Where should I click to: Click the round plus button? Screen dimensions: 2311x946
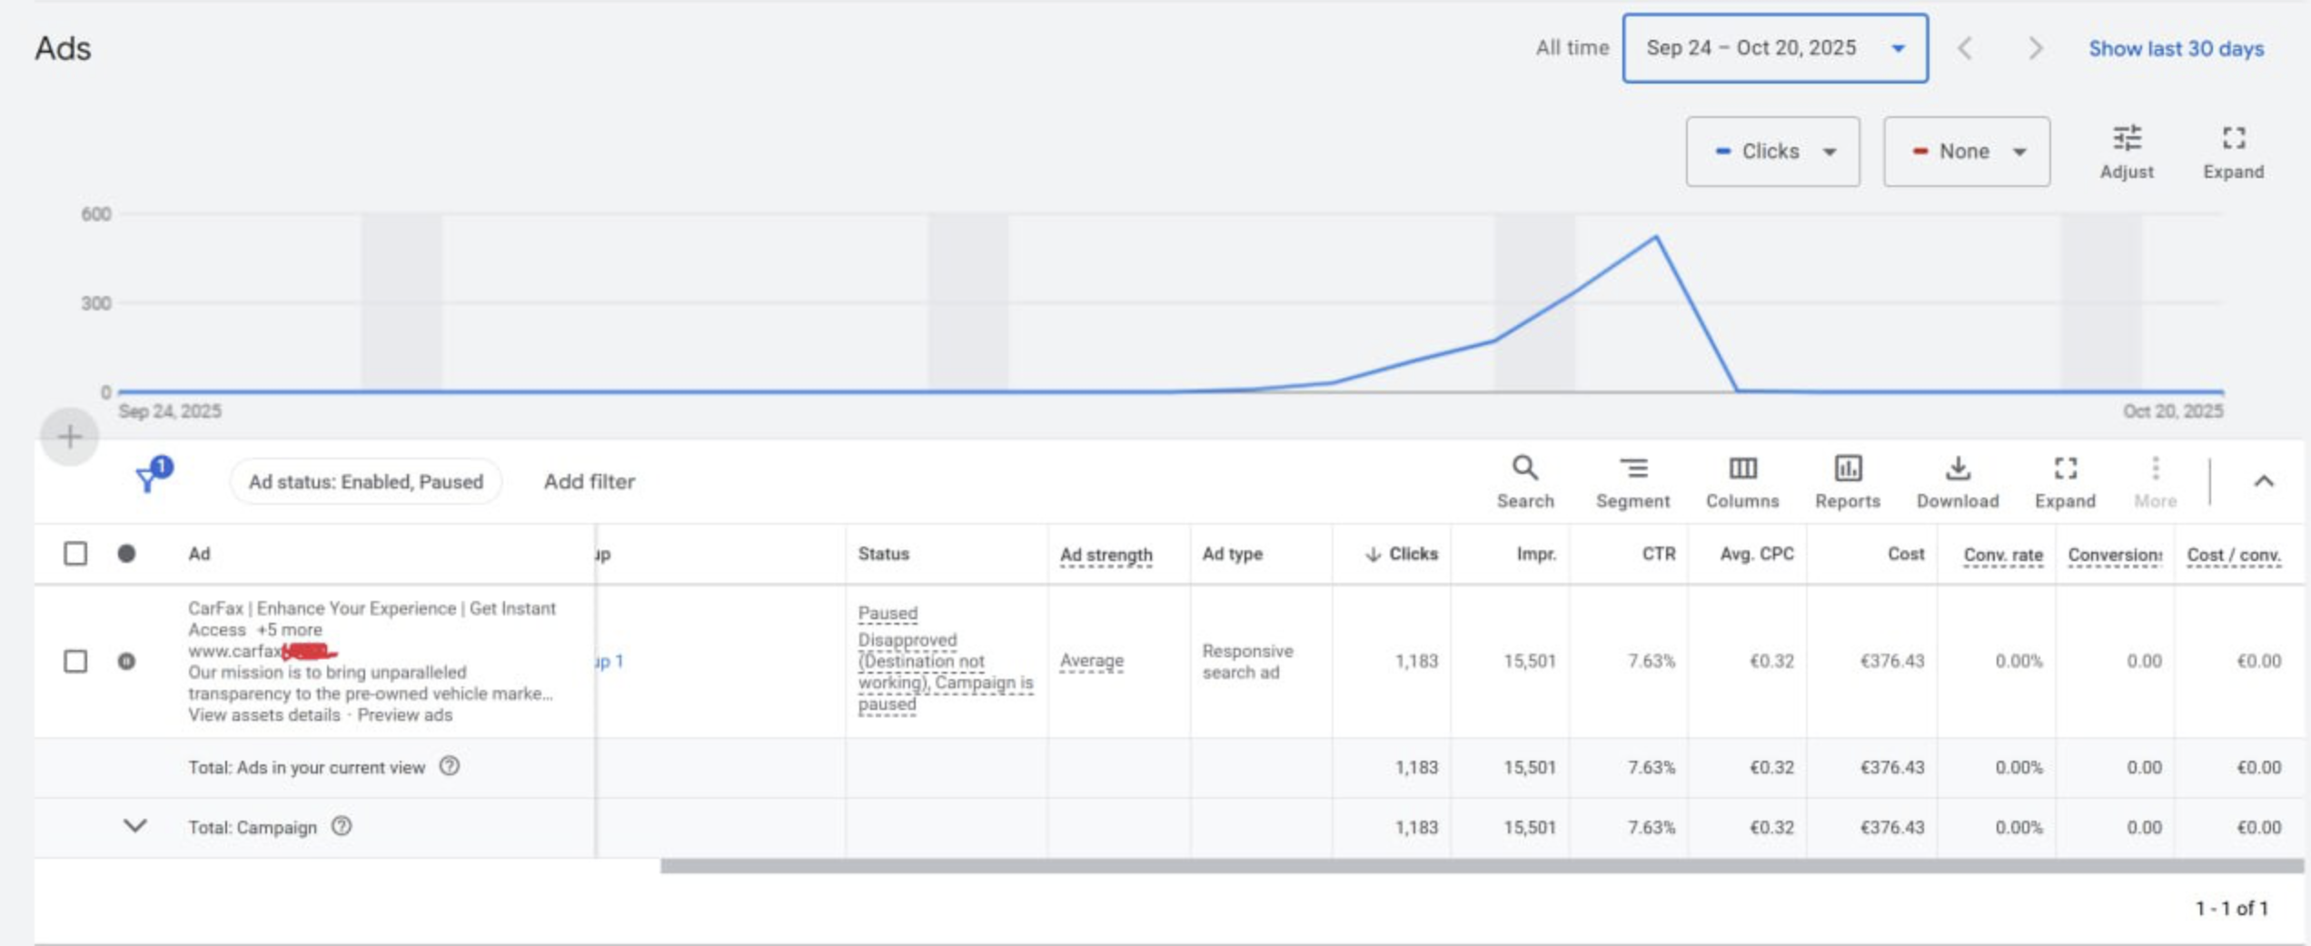[70, 437]
